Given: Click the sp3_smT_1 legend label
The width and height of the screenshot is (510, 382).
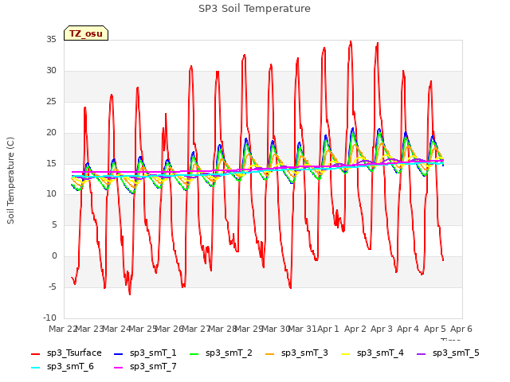Looking at the screenshot, I should pos(153,353).
